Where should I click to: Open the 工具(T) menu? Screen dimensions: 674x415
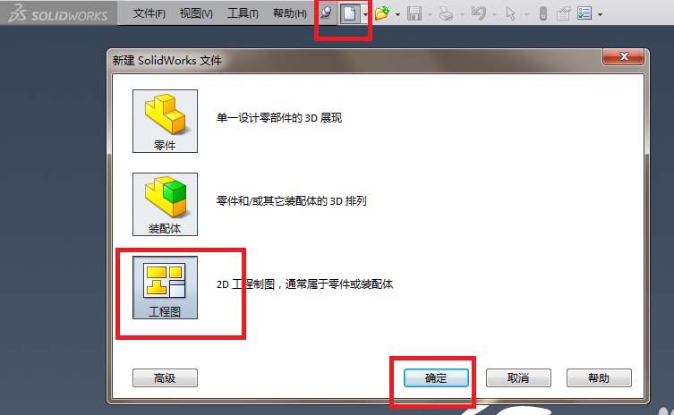click(x=243, y=13)
